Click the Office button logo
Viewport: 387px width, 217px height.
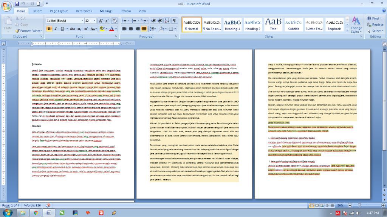tap(6, 6)
